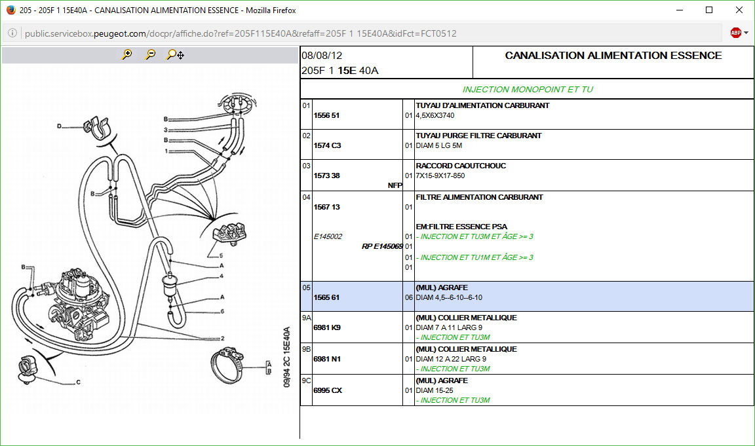Screen dimensions: 755x446
Task: Click replacement reference RP E145069
Action: [382, 246]
